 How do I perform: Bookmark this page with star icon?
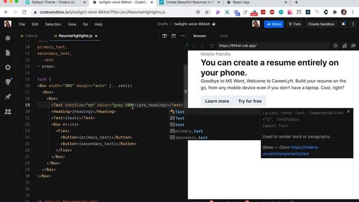[207, 12]
